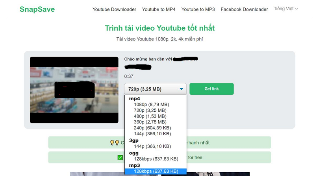Choose mp4 144p (366,10 KB) option
The width and height of the screenshot is (315, 177).
tap(152, 134)
